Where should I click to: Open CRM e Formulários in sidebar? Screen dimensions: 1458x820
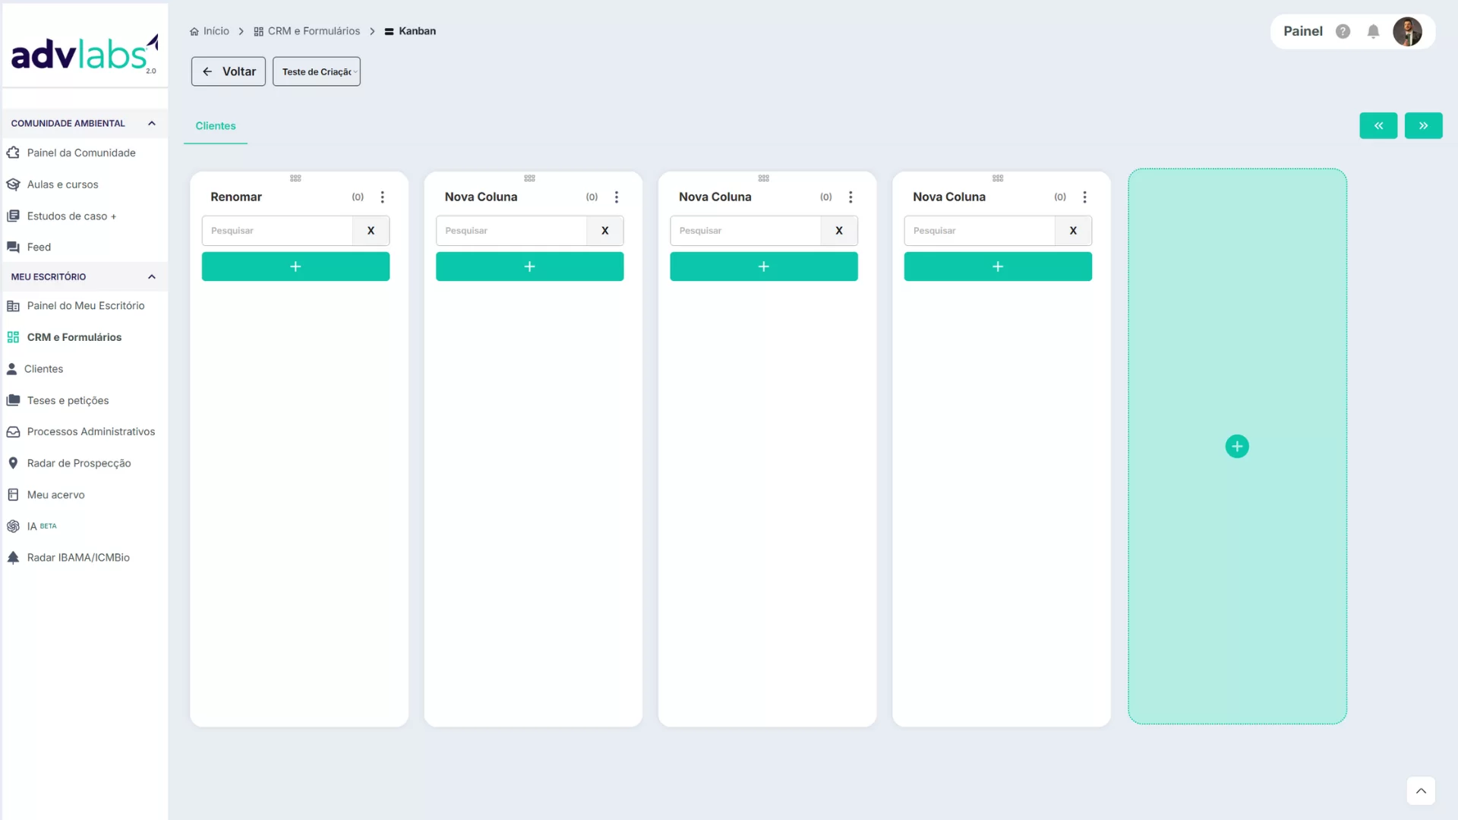(x=74, y=337)
